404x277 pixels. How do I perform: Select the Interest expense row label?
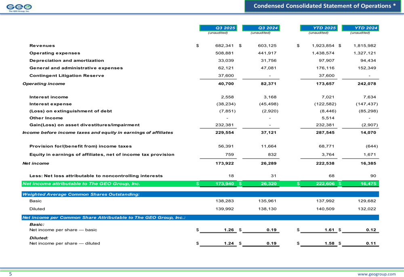pyautogui.click(x=50, y=104)
